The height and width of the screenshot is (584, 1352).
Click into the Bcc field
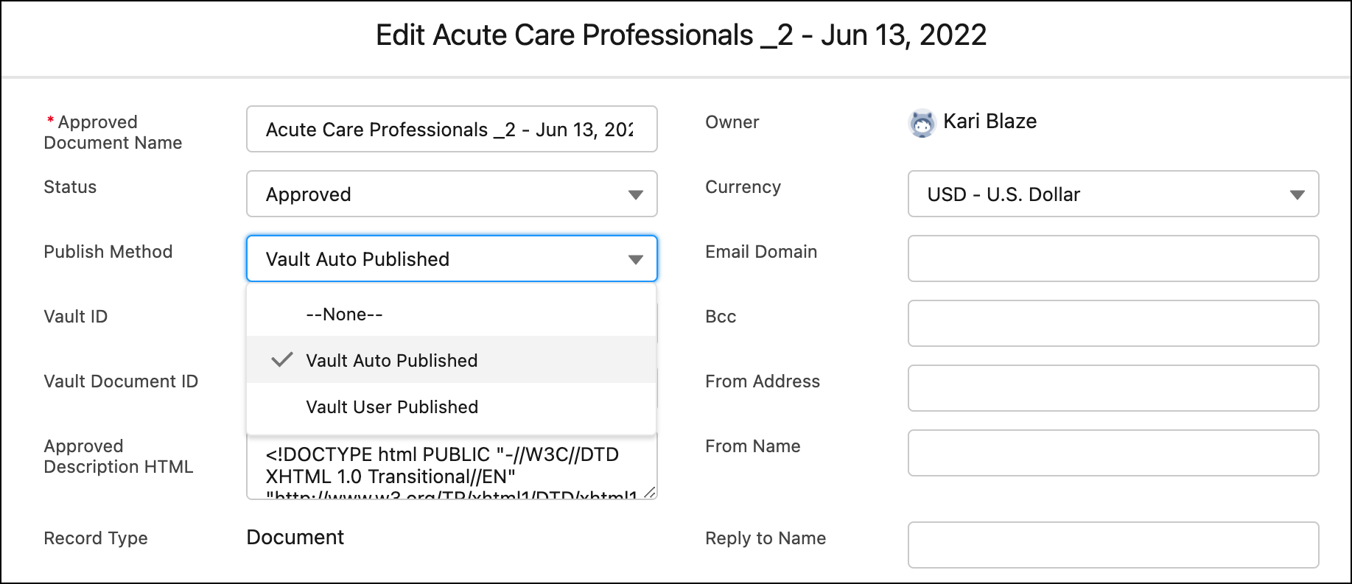(x=1113, y=323)
